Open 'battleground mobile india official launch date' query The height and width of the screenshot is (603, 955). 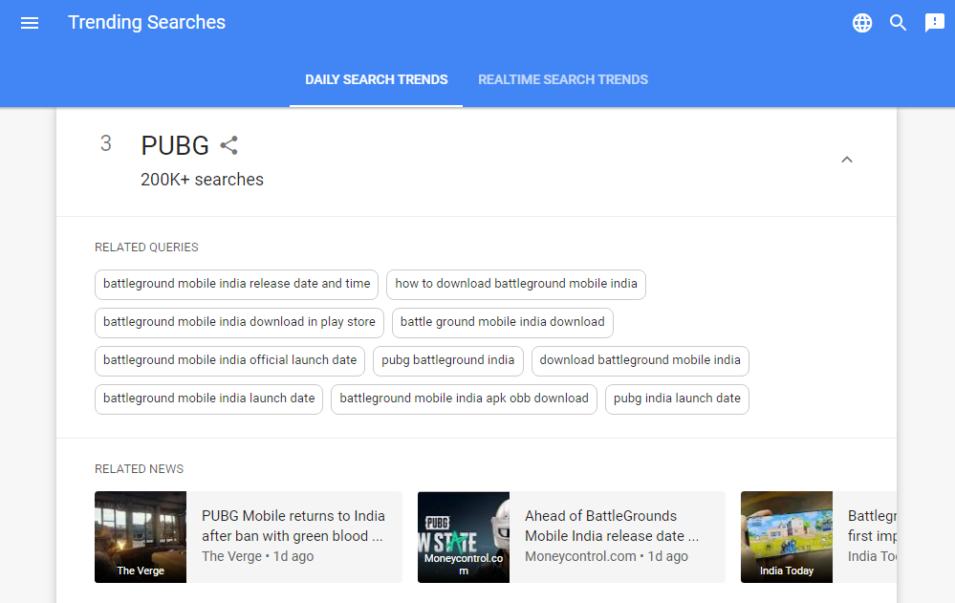[230, 360]
